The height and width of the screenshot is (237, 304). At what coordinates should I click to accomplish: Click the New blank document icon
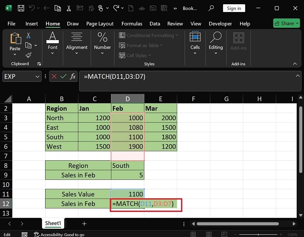[x=131, y=8]
